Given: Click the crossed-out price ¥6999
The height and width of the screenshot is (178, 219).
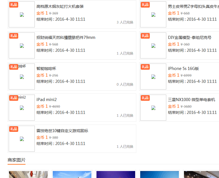Looking at the screenshot, I should pos(186,76).
